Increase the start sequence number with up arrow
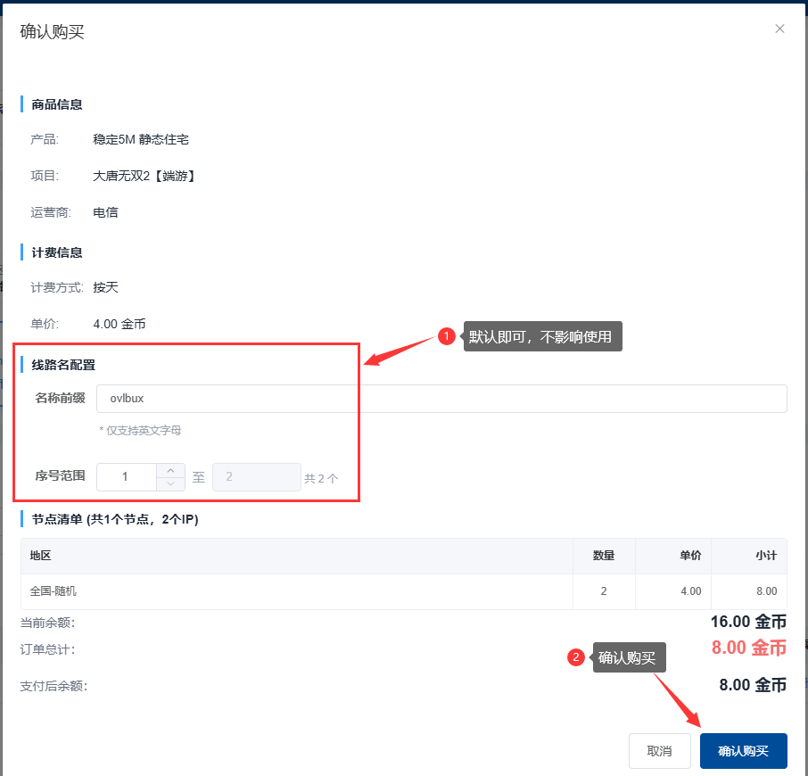Image resolution: width=808 pixels, height=776 pixels. click(x=170, y=470)
